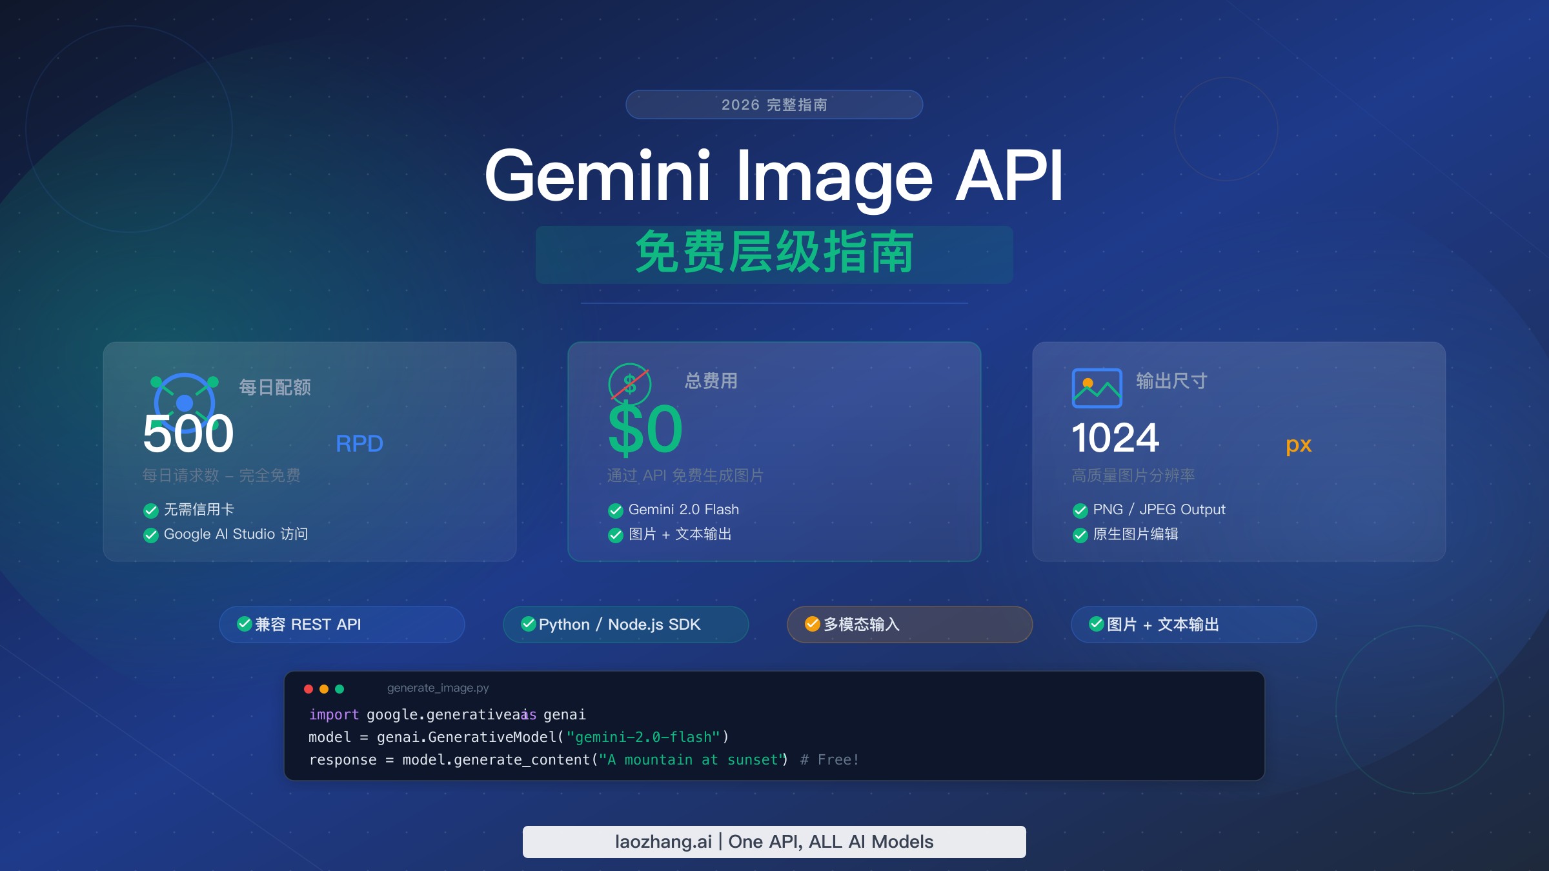
Task: Click the green dot in code window
Action: (339, 689)
